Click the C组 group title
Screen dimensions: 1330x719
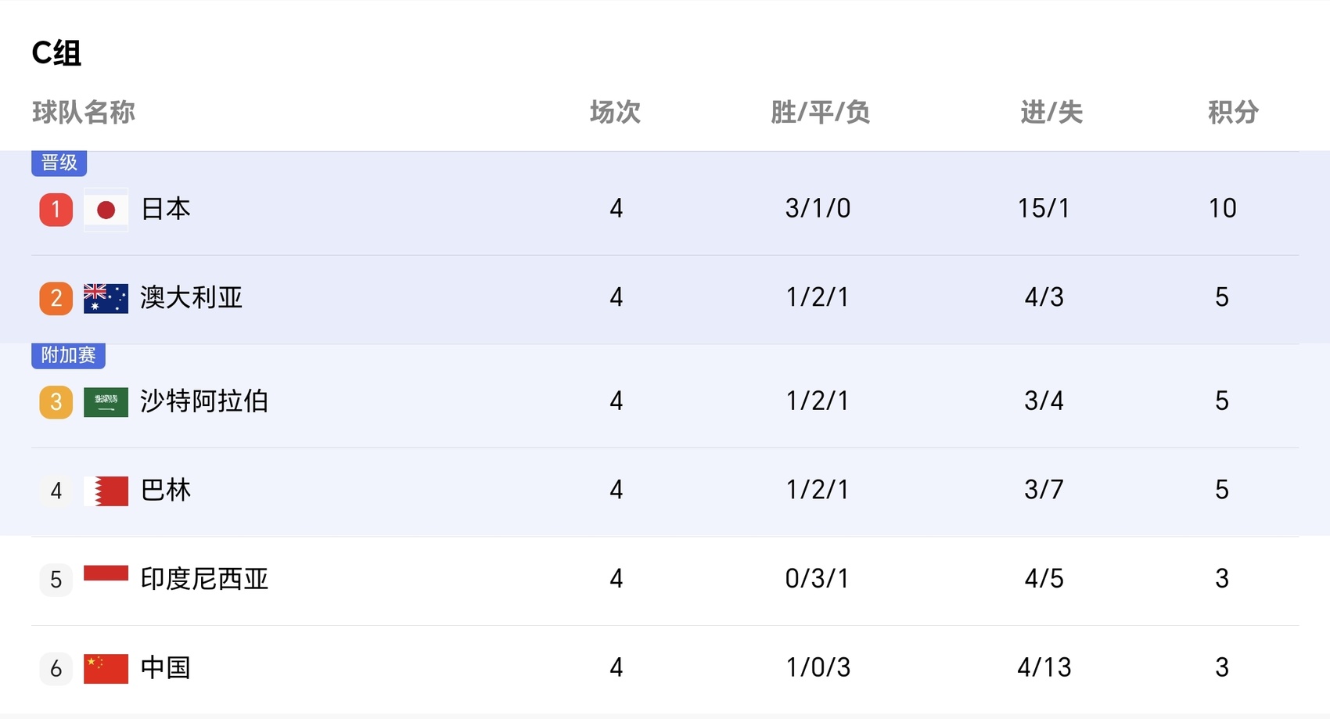56,53
